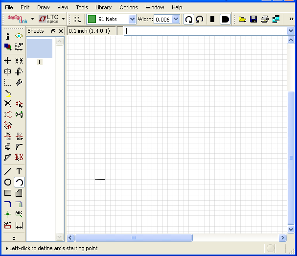297x256 pixels.
Task: Click the active Arc tool
Action: 19,182
